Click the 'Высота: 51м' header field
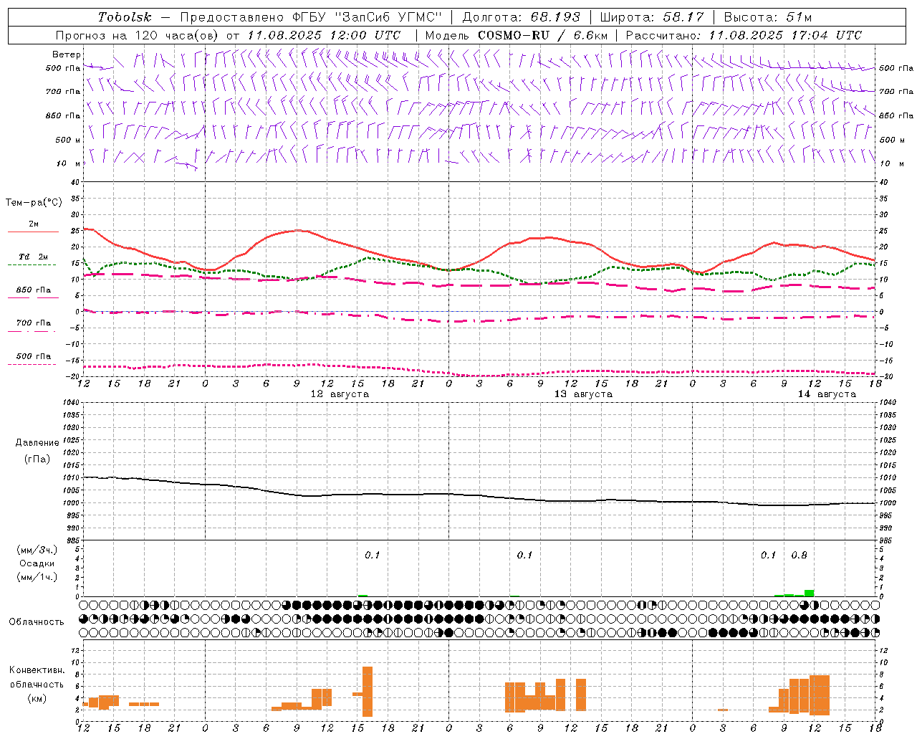917x734 pixels. [768, 17]
